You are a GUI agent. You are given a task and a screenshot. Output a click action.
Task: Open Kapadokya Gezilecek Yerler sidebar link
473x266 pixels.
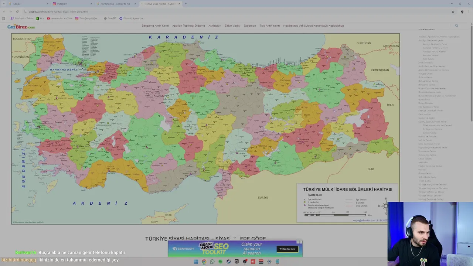click(433, 147)
